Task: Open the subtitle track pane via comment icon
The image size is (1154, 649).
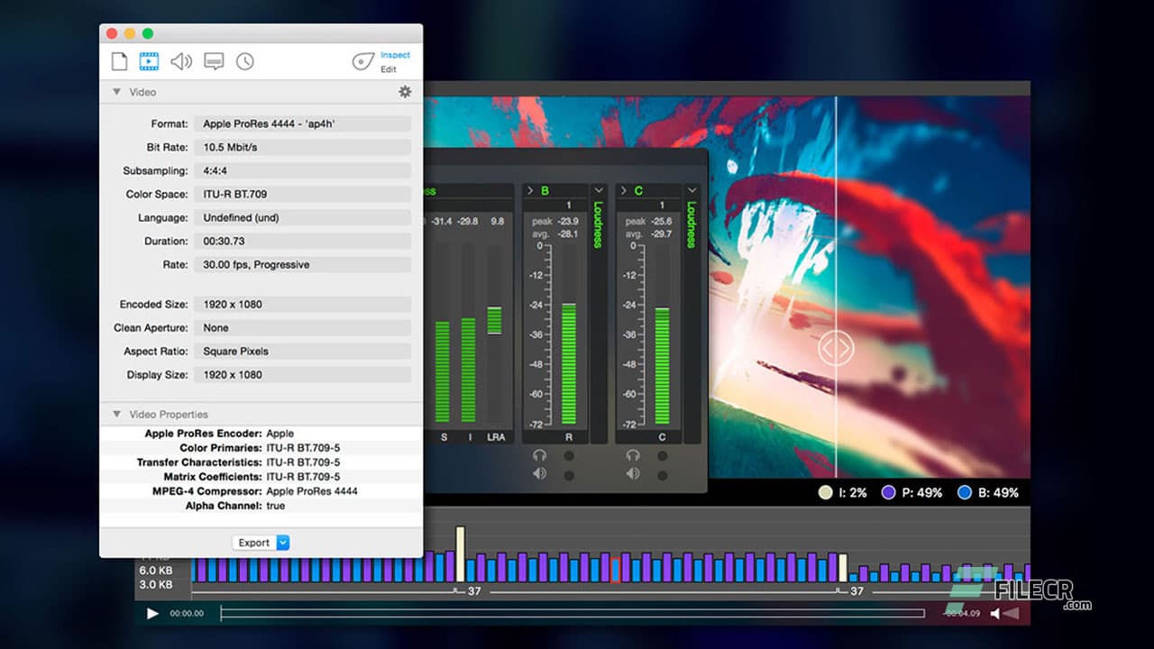Action: click(x=213, y=61)
